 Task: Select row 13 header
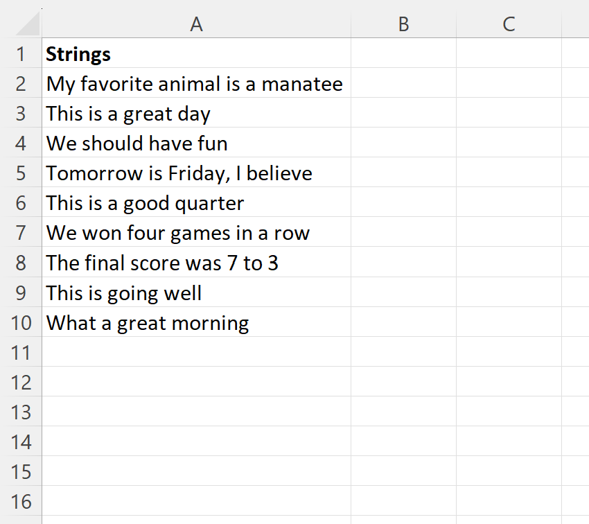[21, 412]
